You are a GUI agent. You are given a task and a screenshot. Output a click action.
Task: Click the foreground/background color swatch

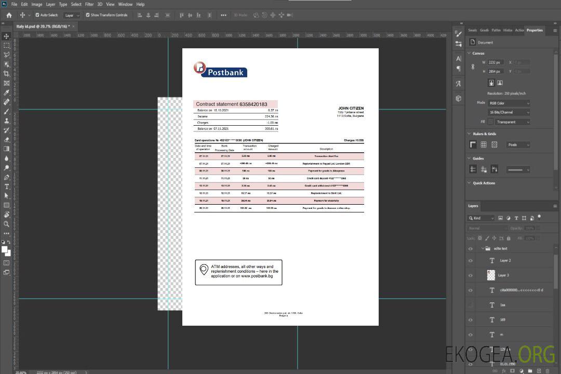(6, 251)
